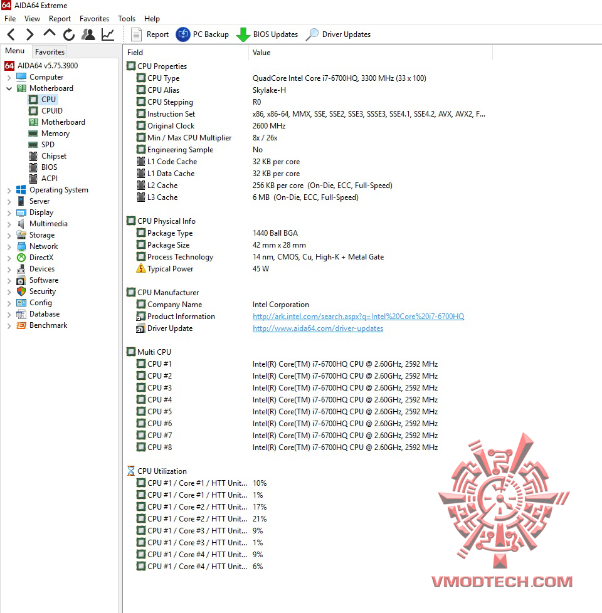
Task: Go forward with the right arrow icon
Action: (29, 34)
